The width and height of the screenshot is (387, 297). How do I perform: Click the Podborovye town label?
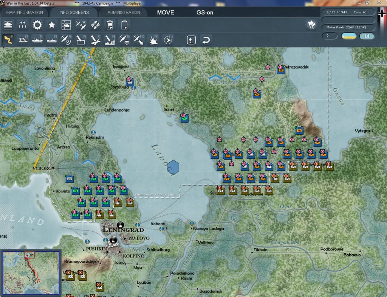[x=332, y=249]
